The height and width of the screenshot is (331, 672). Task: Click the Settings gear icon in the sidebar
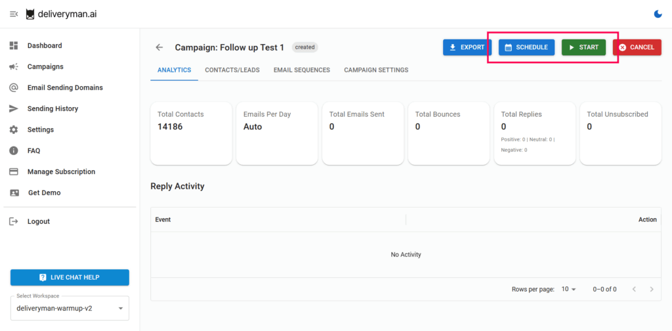[x=13, y=129]
